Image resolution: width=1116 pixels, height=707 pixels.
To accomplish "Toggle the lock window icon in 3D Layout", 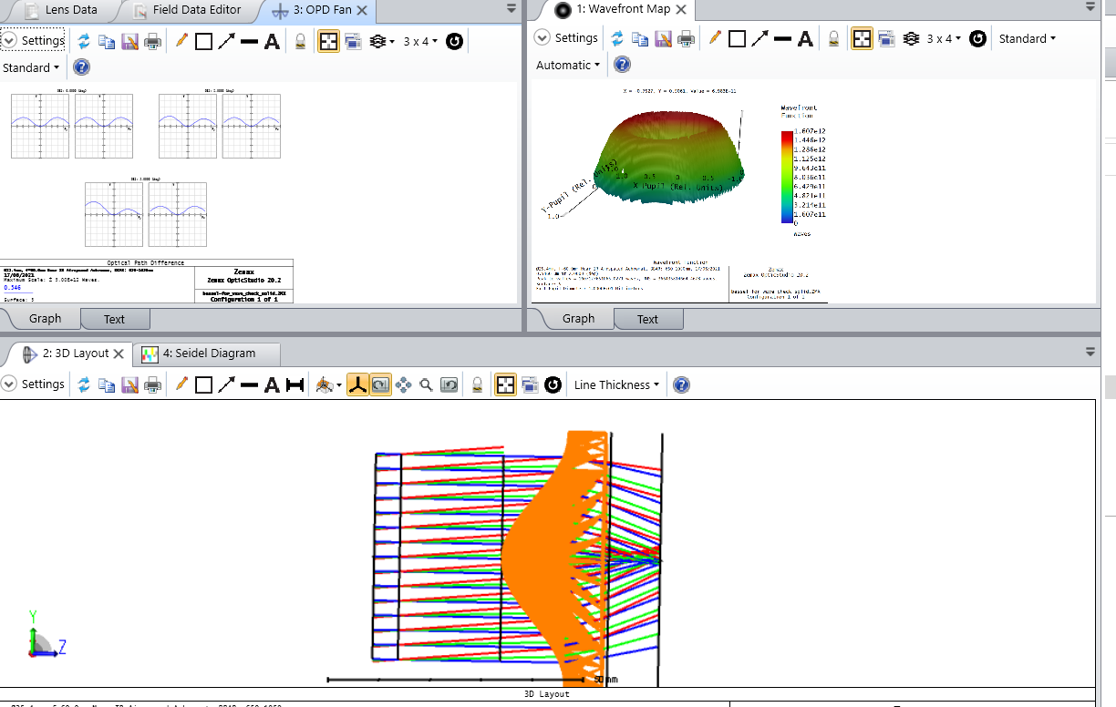I will point(477,385).
